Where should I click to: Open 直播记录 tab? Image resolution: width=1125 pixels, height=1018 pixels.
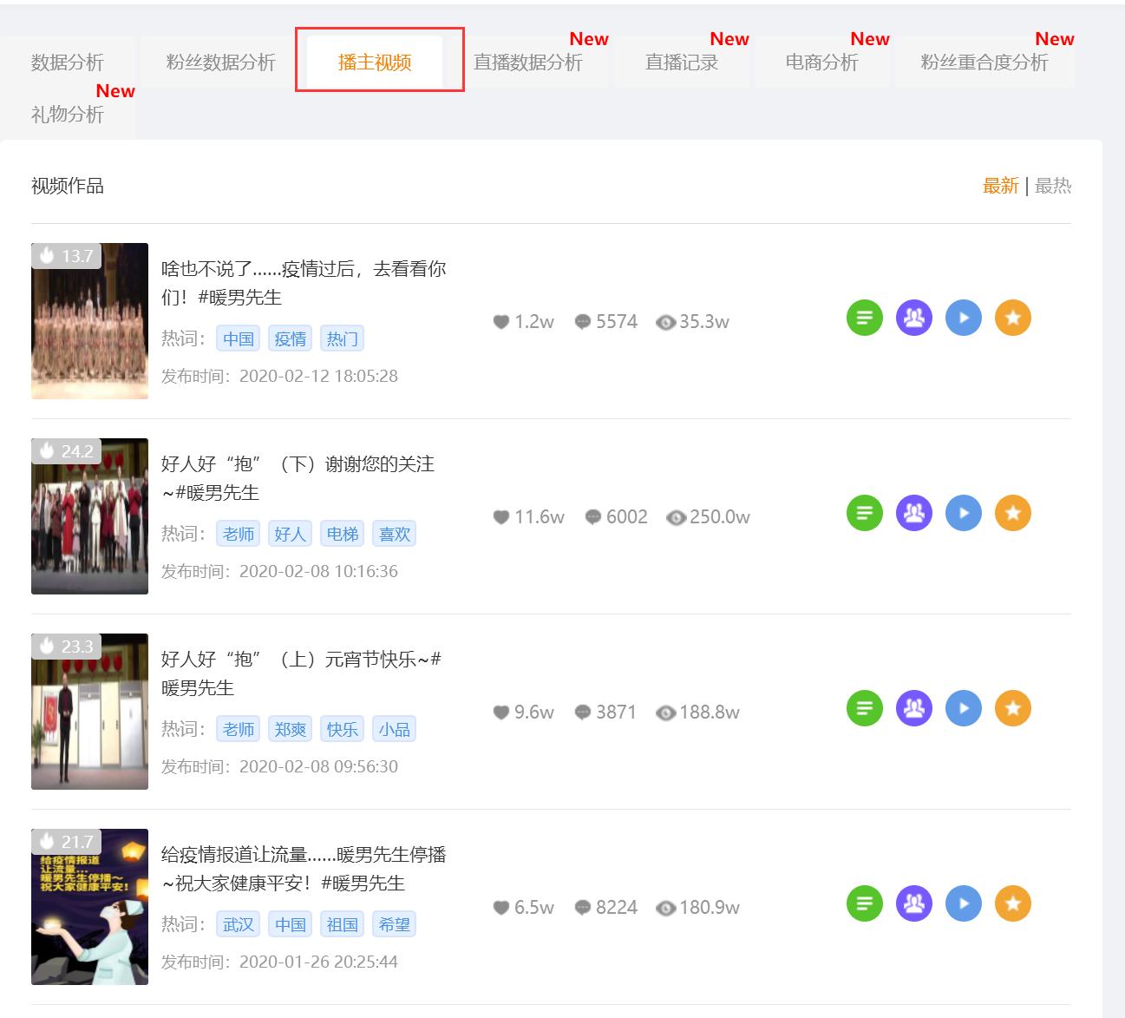click(x=682, y=62)
